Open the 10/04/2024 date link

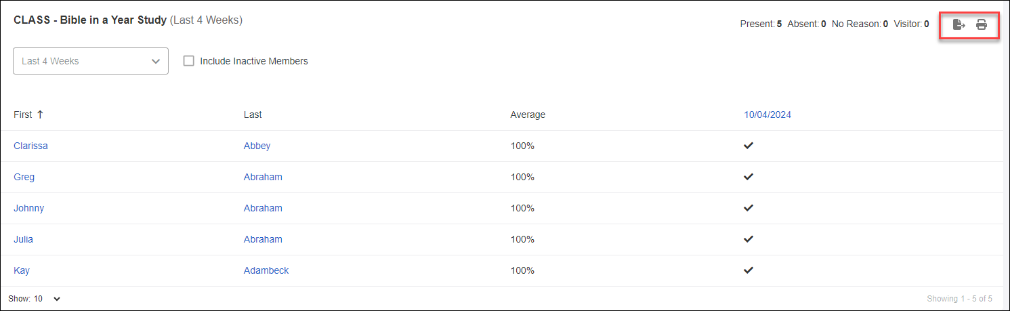click(x=767, y=115)
